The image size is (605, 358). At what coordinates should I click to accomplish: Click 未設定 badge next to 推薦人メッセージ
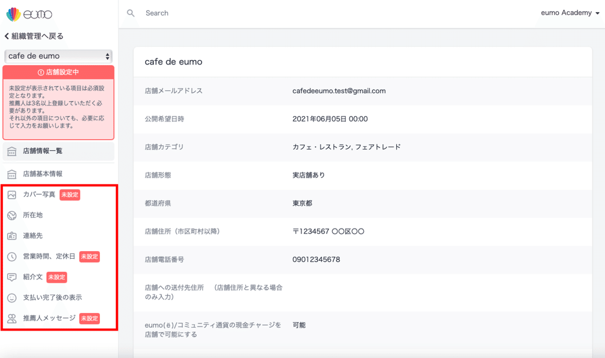pos(89,319)
